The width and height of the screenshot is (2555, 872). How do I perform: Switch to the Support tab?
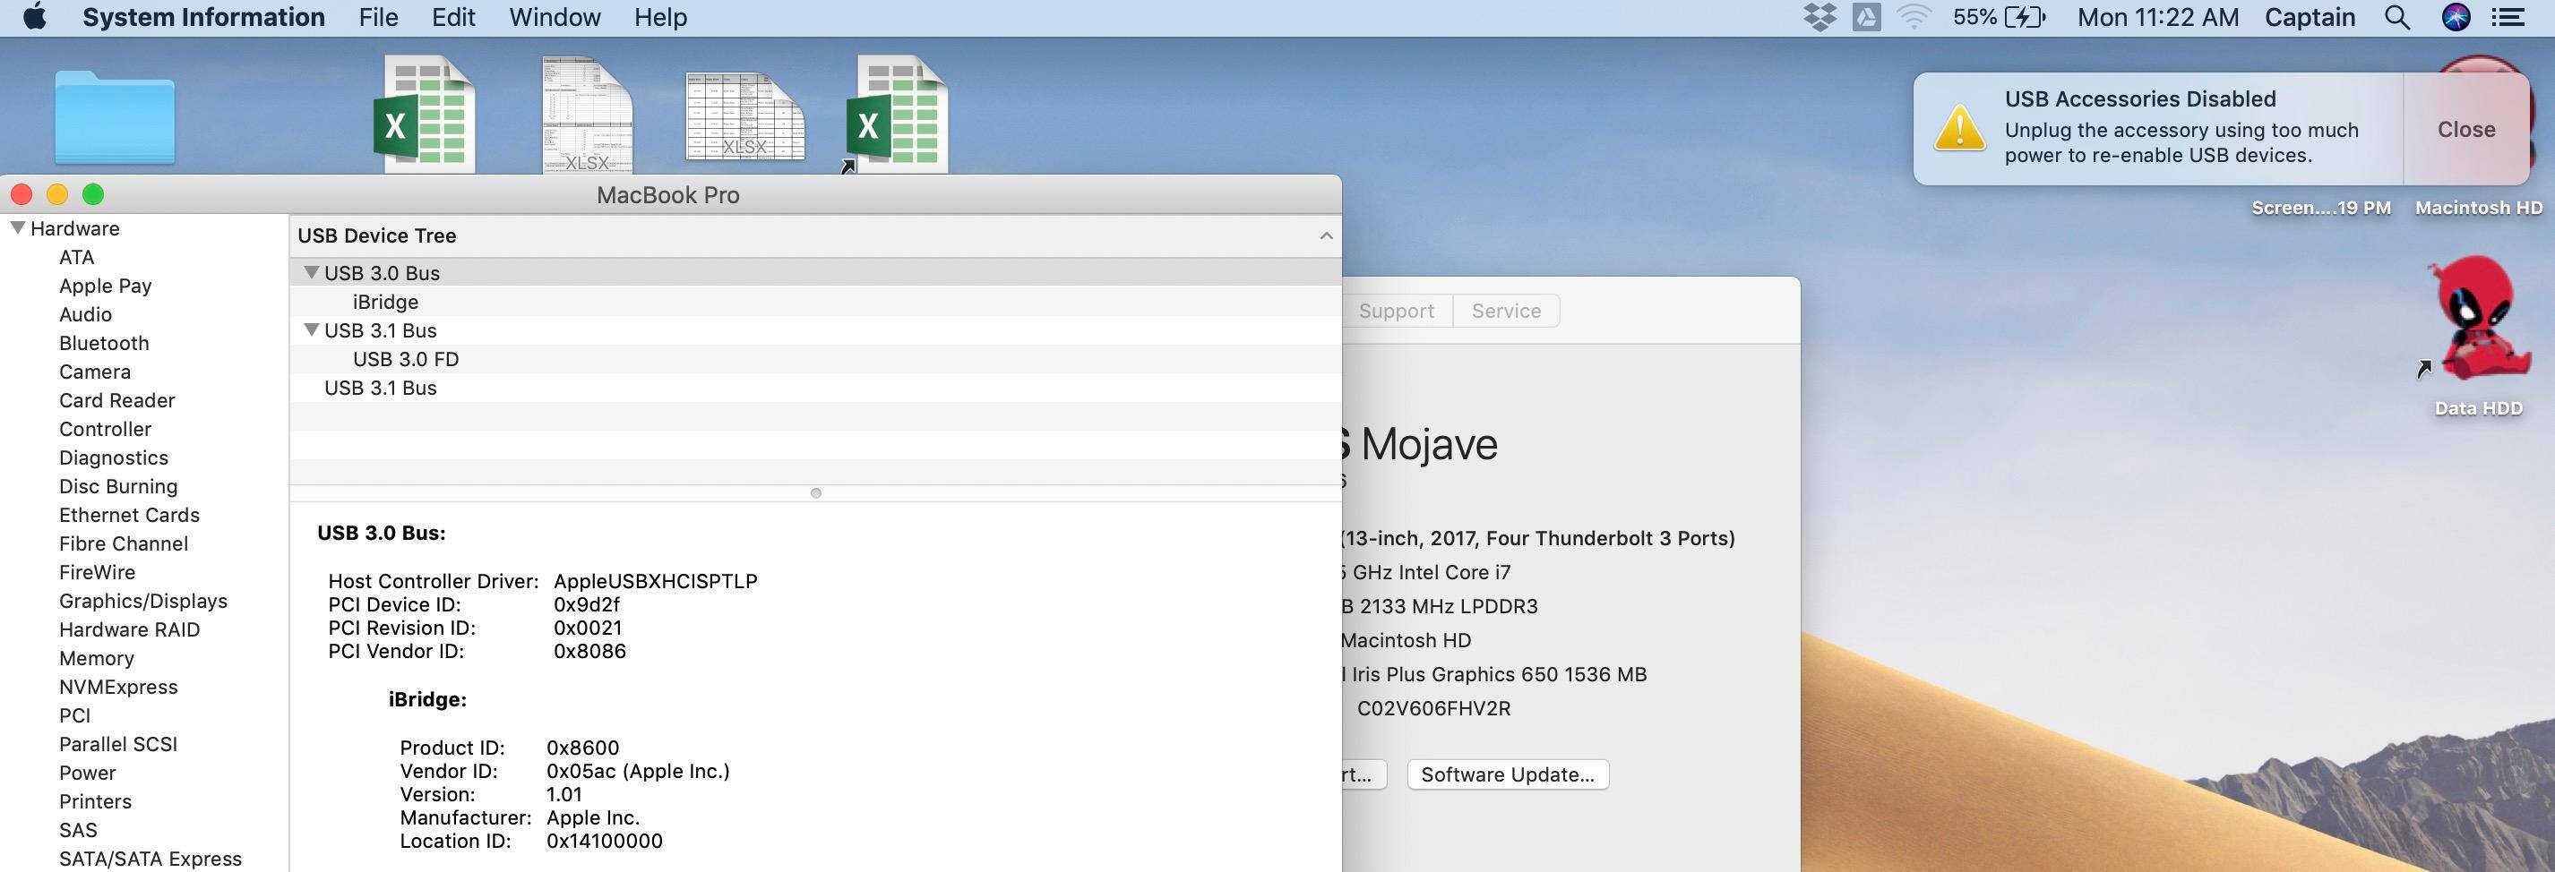(x=1396, y=312)
